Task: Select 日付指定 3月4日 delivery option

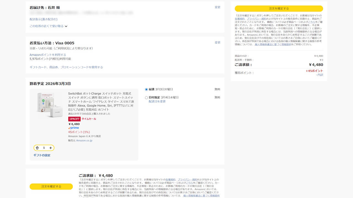Action: (146, 98)
